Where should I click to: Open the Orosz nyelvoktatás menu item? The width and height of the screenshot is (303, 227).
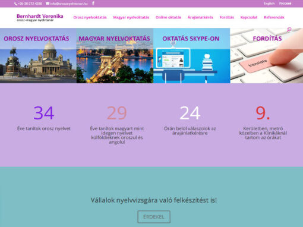[90, 17]
